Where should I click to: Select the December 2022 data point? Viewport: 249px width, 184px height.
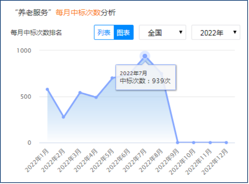tap(226, 142)
